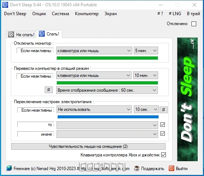The image size is (204, 176).
Task: Close the Don't Sleep window
Action: pos(194,5)
